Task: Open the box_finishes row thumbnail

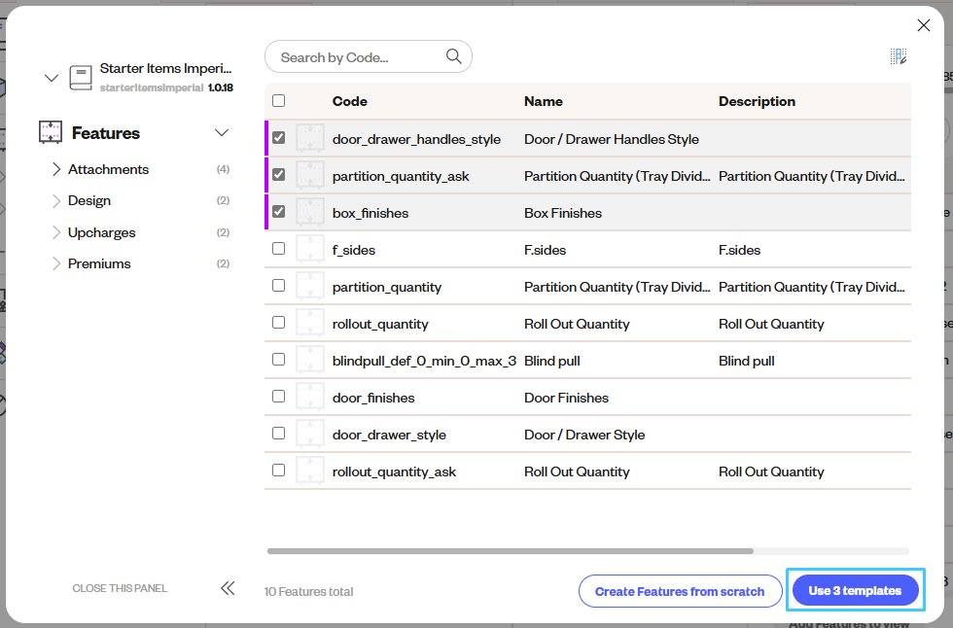Action: tap(310, 212)
